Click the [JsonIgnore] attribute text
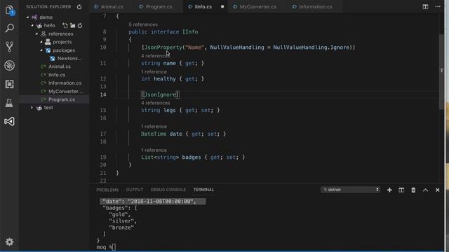Viewport: 449px width, 252px height. click(160, 94)
